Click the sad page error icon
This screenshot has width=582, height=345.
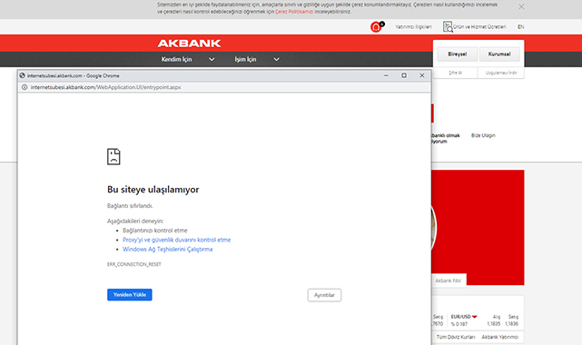pyautogui.click(x=113, y=156)
